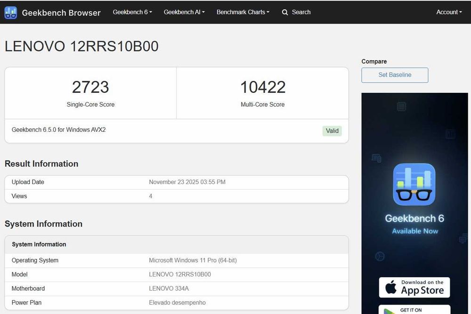Image resolution: width=471 pixels, height=314 pixels.
Task: Click the Views label
Action: click(x=19, y=196)
